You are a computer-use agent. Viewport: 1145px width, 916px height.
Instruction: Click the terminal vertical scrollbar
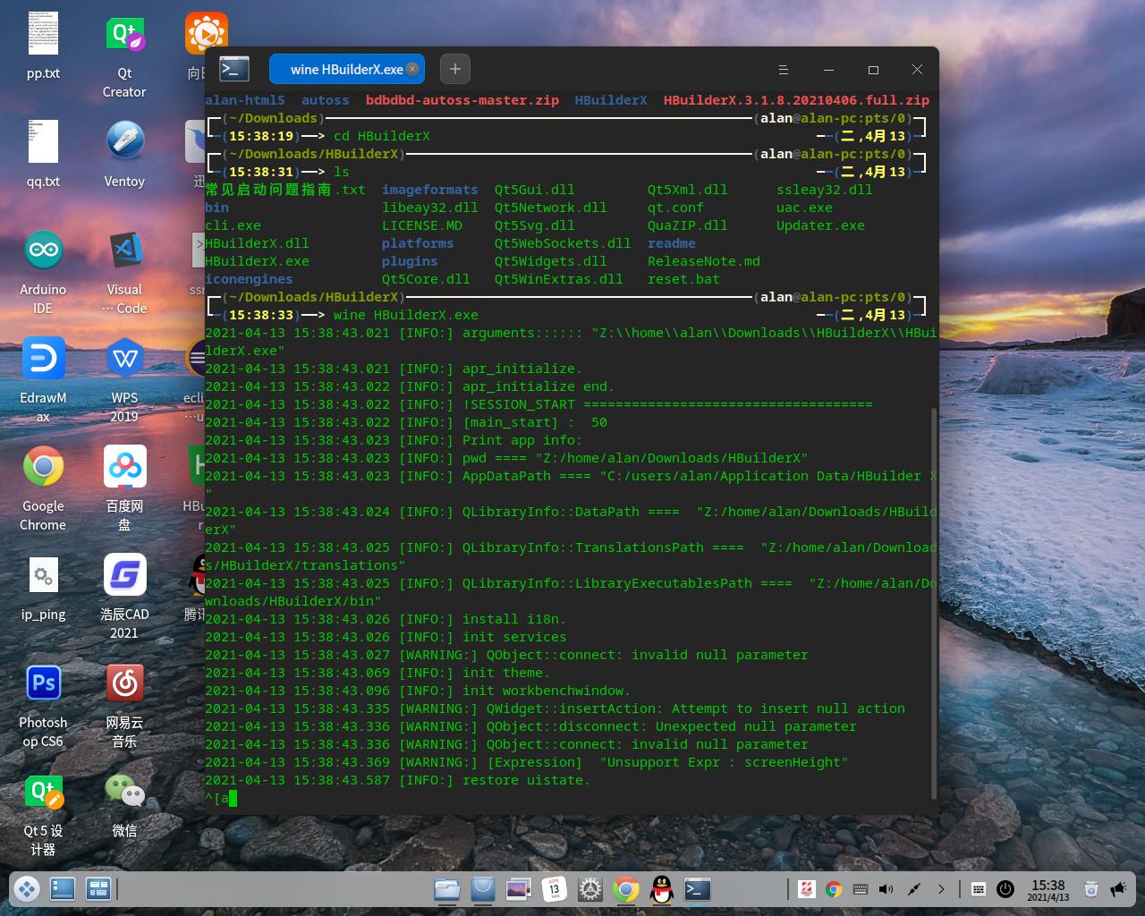click(x=934, y=599)
